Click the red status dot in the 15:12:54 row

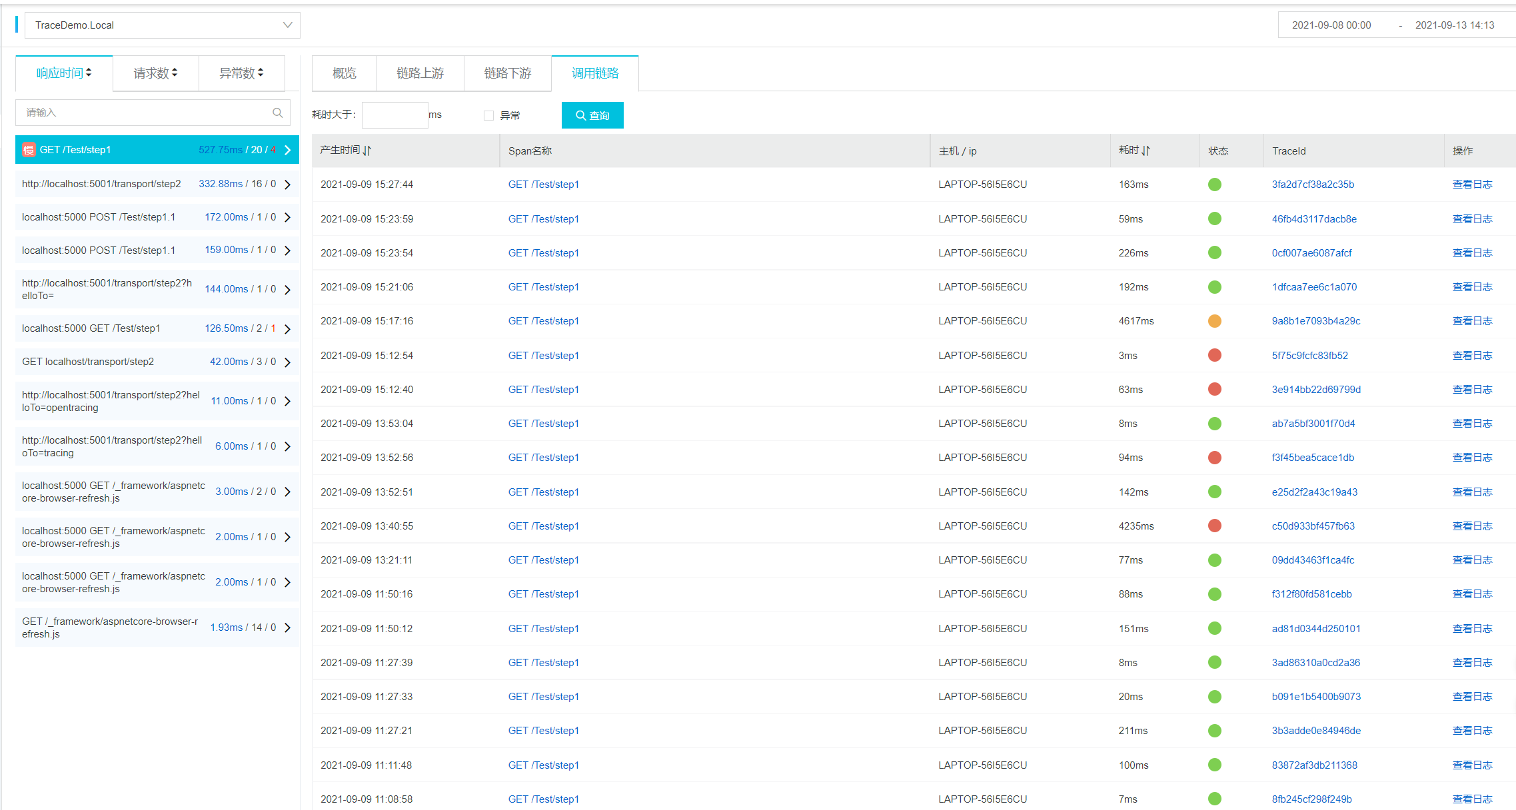tap(1214, 356)
